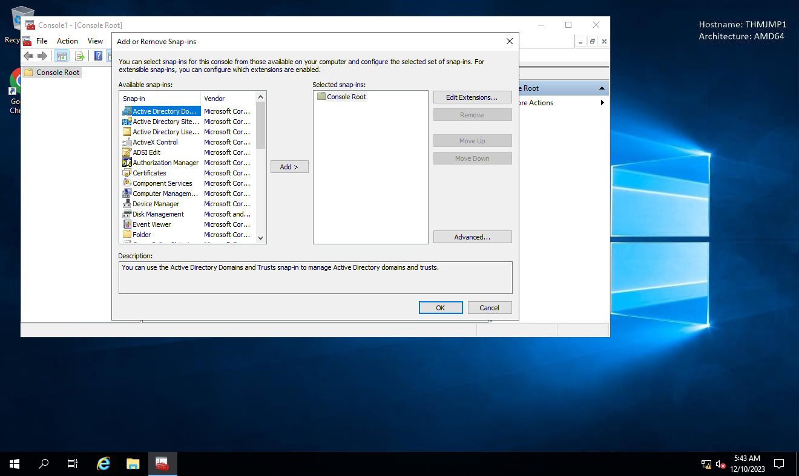Choose the Certificates snap-in icon
Viewport: 799px width, 476px height.
pyautogui.click(x=127, y=173)
